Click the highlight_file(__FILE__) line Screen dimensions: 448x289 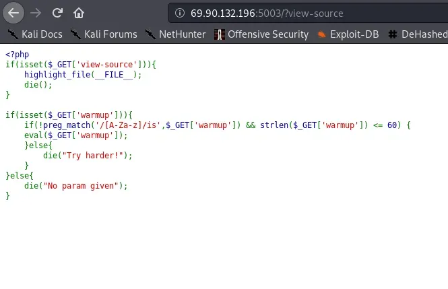point(83,75)
